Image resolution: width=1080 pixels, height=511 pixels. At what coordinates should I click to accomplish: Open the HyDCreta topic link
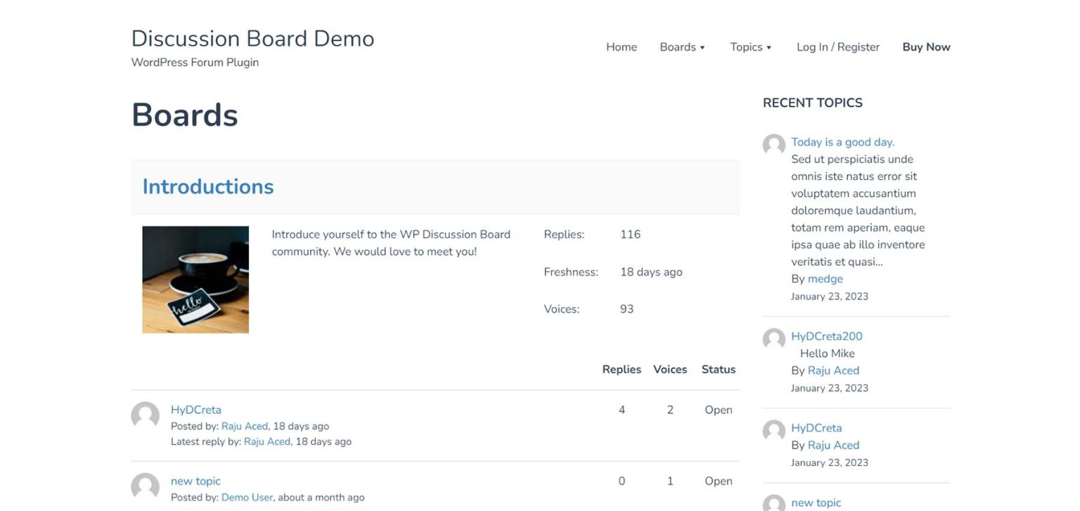tap(196, 409)
